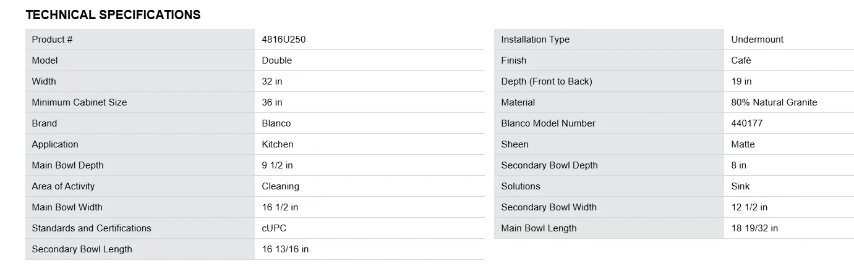Viewport: 854px width, 269px height.
Task: Click the Brand value Blanco
Action: [276, 123]
